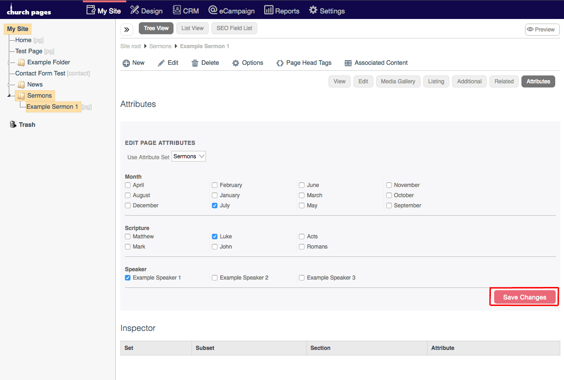
Task: Switch to List View
Action: click(x=192, y=28)
